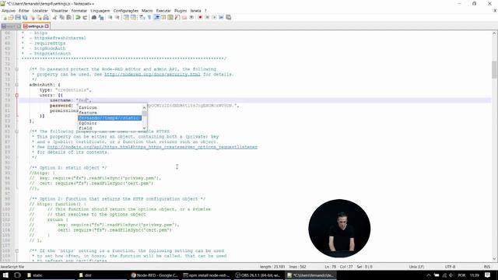Open the nodered.org security docs link

pyautogui.click(x=153, y=75)
